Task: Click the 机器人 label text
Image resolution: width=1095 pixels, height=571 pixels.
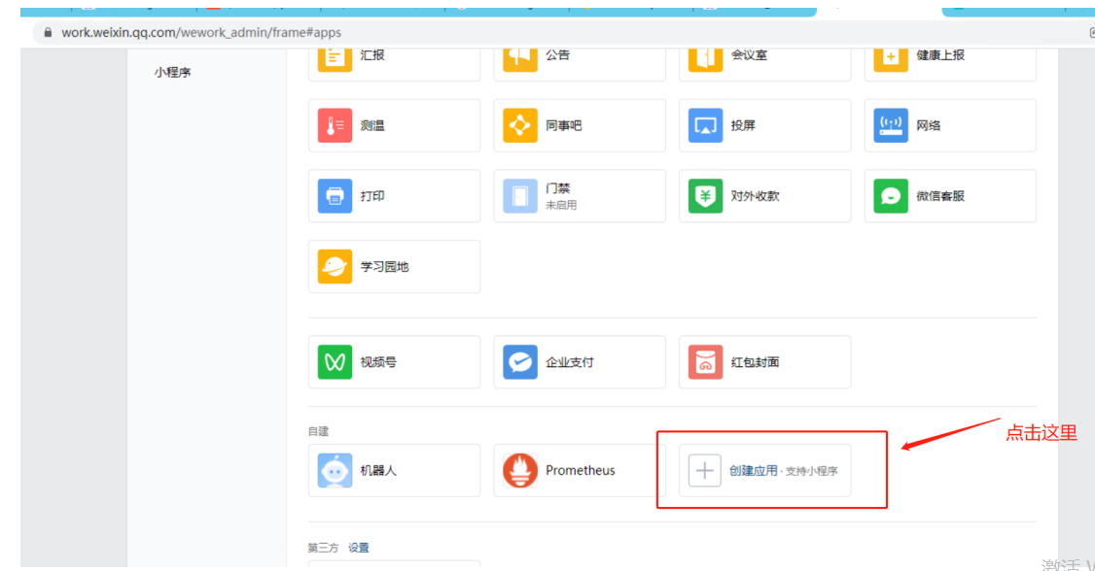Action: 377,471
